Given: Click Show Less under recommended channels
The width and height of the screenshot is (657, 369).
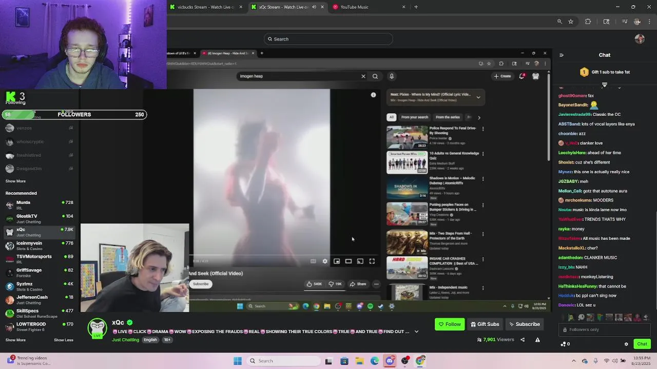Looking at the screenshot, I should click(64, 340).
